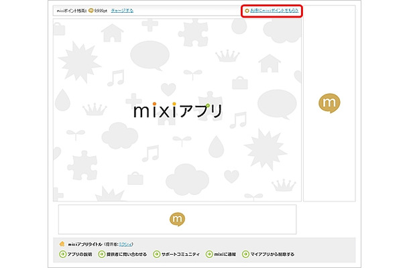Click the 9,999pt point balance value

[x=101, y=11]
